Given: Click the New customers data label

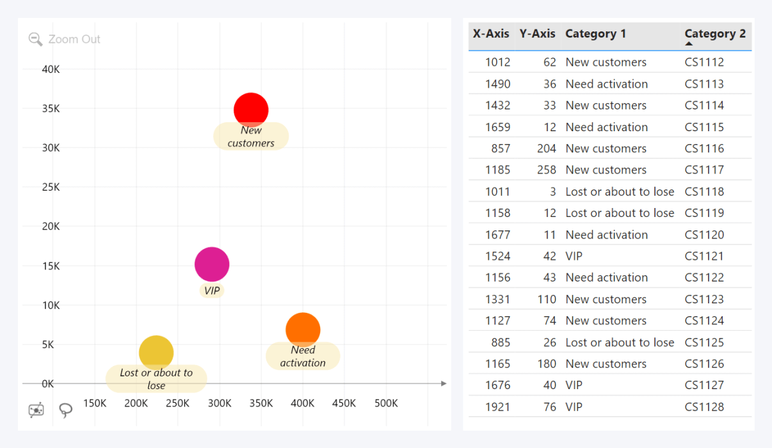Looking at the screenshot, I should (x=251, y=137).
